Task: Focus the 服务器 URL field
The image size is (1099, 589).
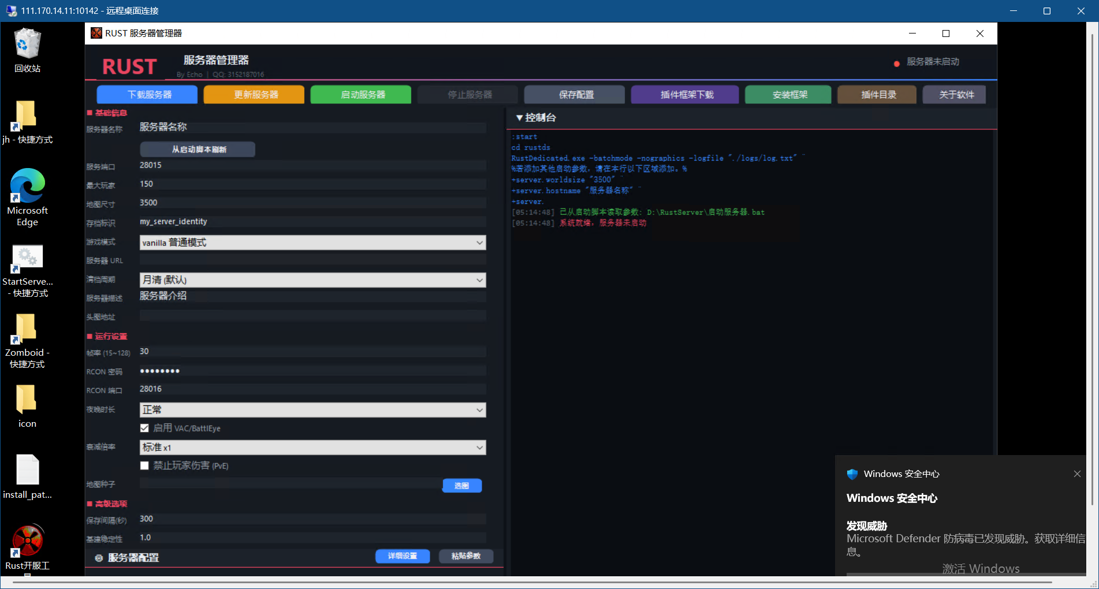Action: point(312,260)
